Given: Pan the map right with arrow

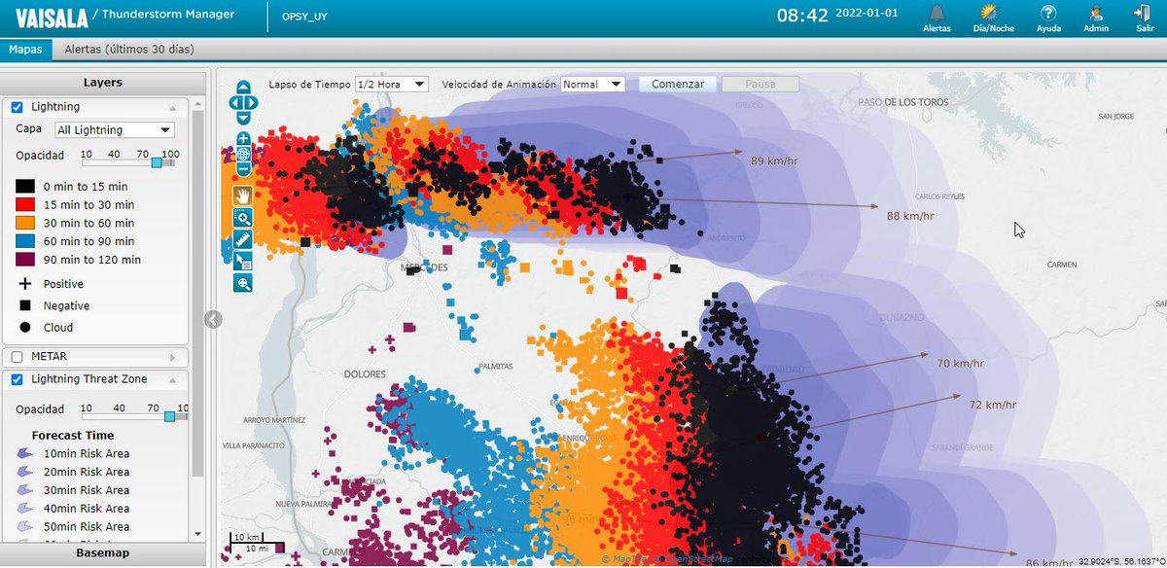Looking at the screenshot, I should pyautogui.click(x=253, y=101).
